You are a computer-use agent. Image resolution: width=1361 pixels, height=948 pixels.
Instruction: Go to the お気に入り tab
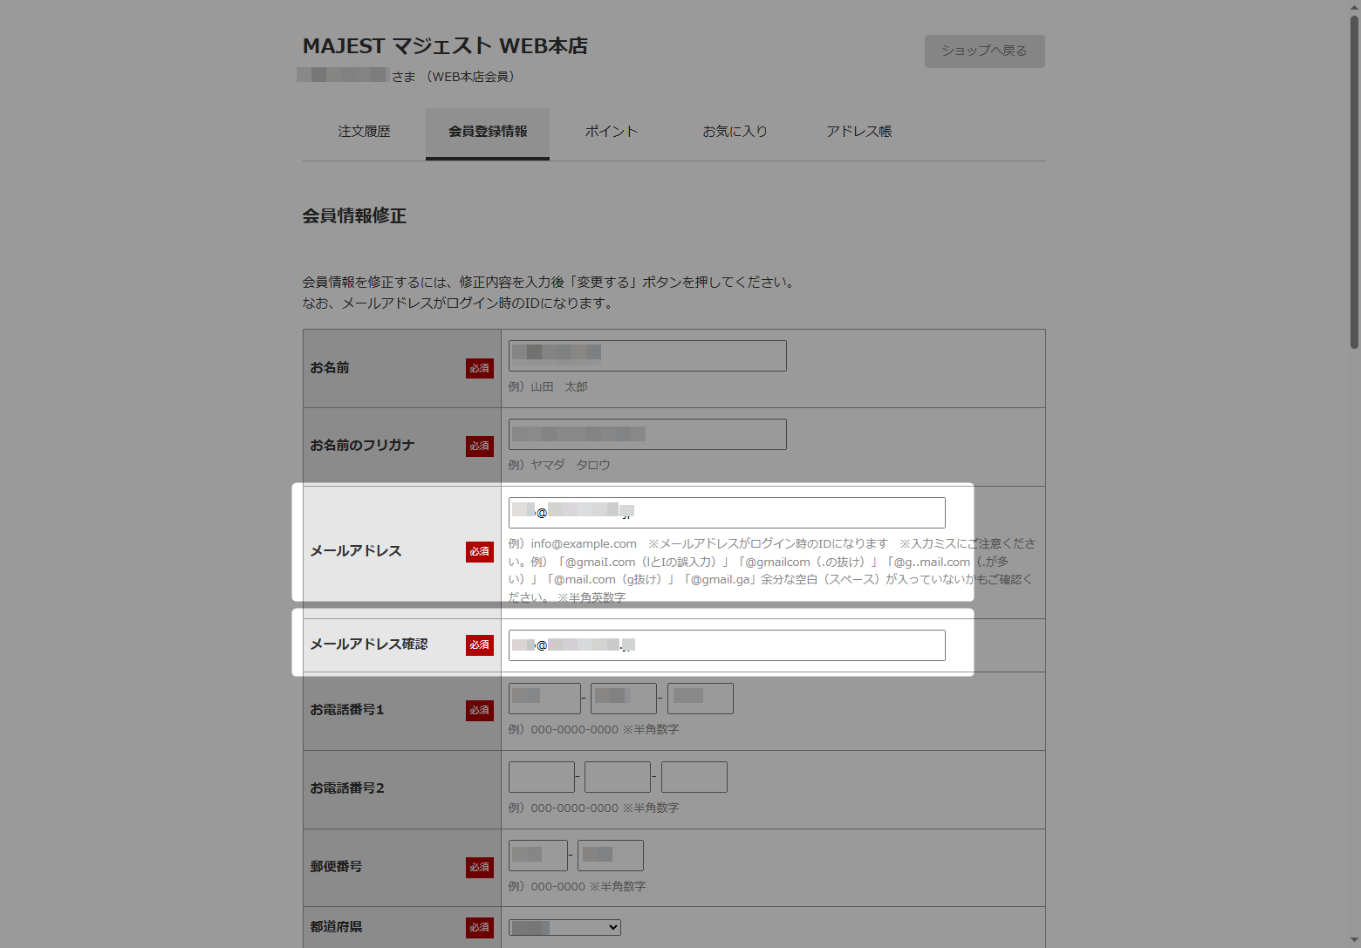click(735, 132)
